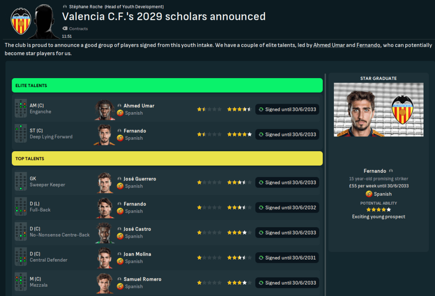435x296 pixels.
Task: Click refresh icon on Joan Molina's contract status
Action: [261, 258]
